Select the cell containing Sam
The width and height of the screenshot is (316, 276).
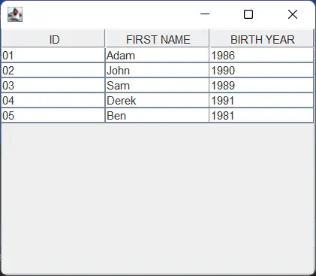pos(157,86)
